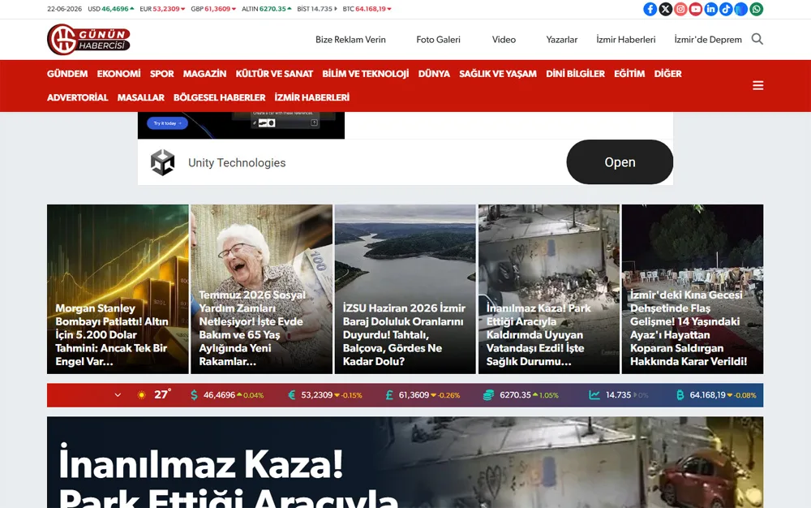811x508 pixels.
Task: Open the MAGAZİN category
Action: tap(205, 74)
